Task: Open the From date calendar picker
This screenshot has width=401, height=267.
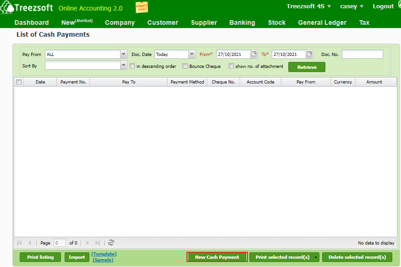Action: [x=254, y=54]
